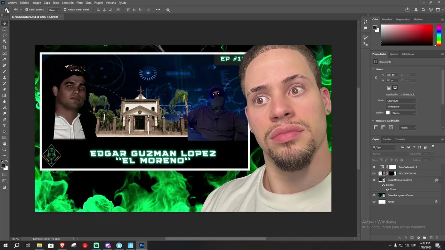The width and height of the screenshot is (445, 250).
Task: Delete layer with the trash icon
Action: pos(437,238)
